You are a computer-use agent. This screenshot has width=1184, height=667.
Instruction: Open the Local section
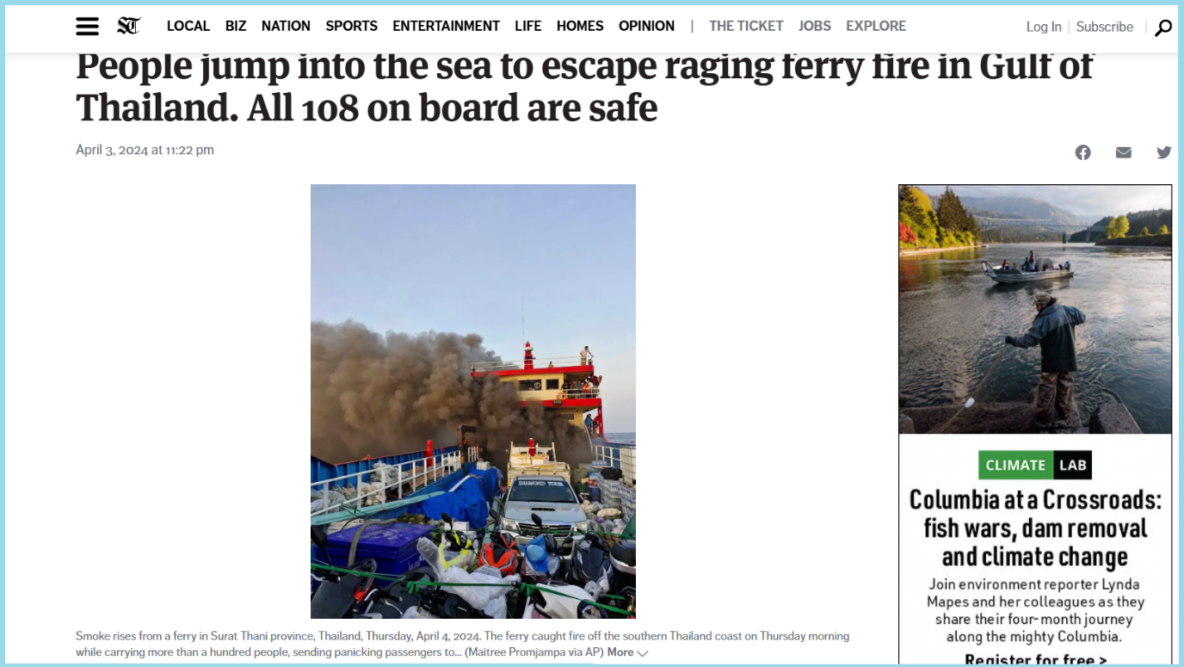[x=188, y=27]
